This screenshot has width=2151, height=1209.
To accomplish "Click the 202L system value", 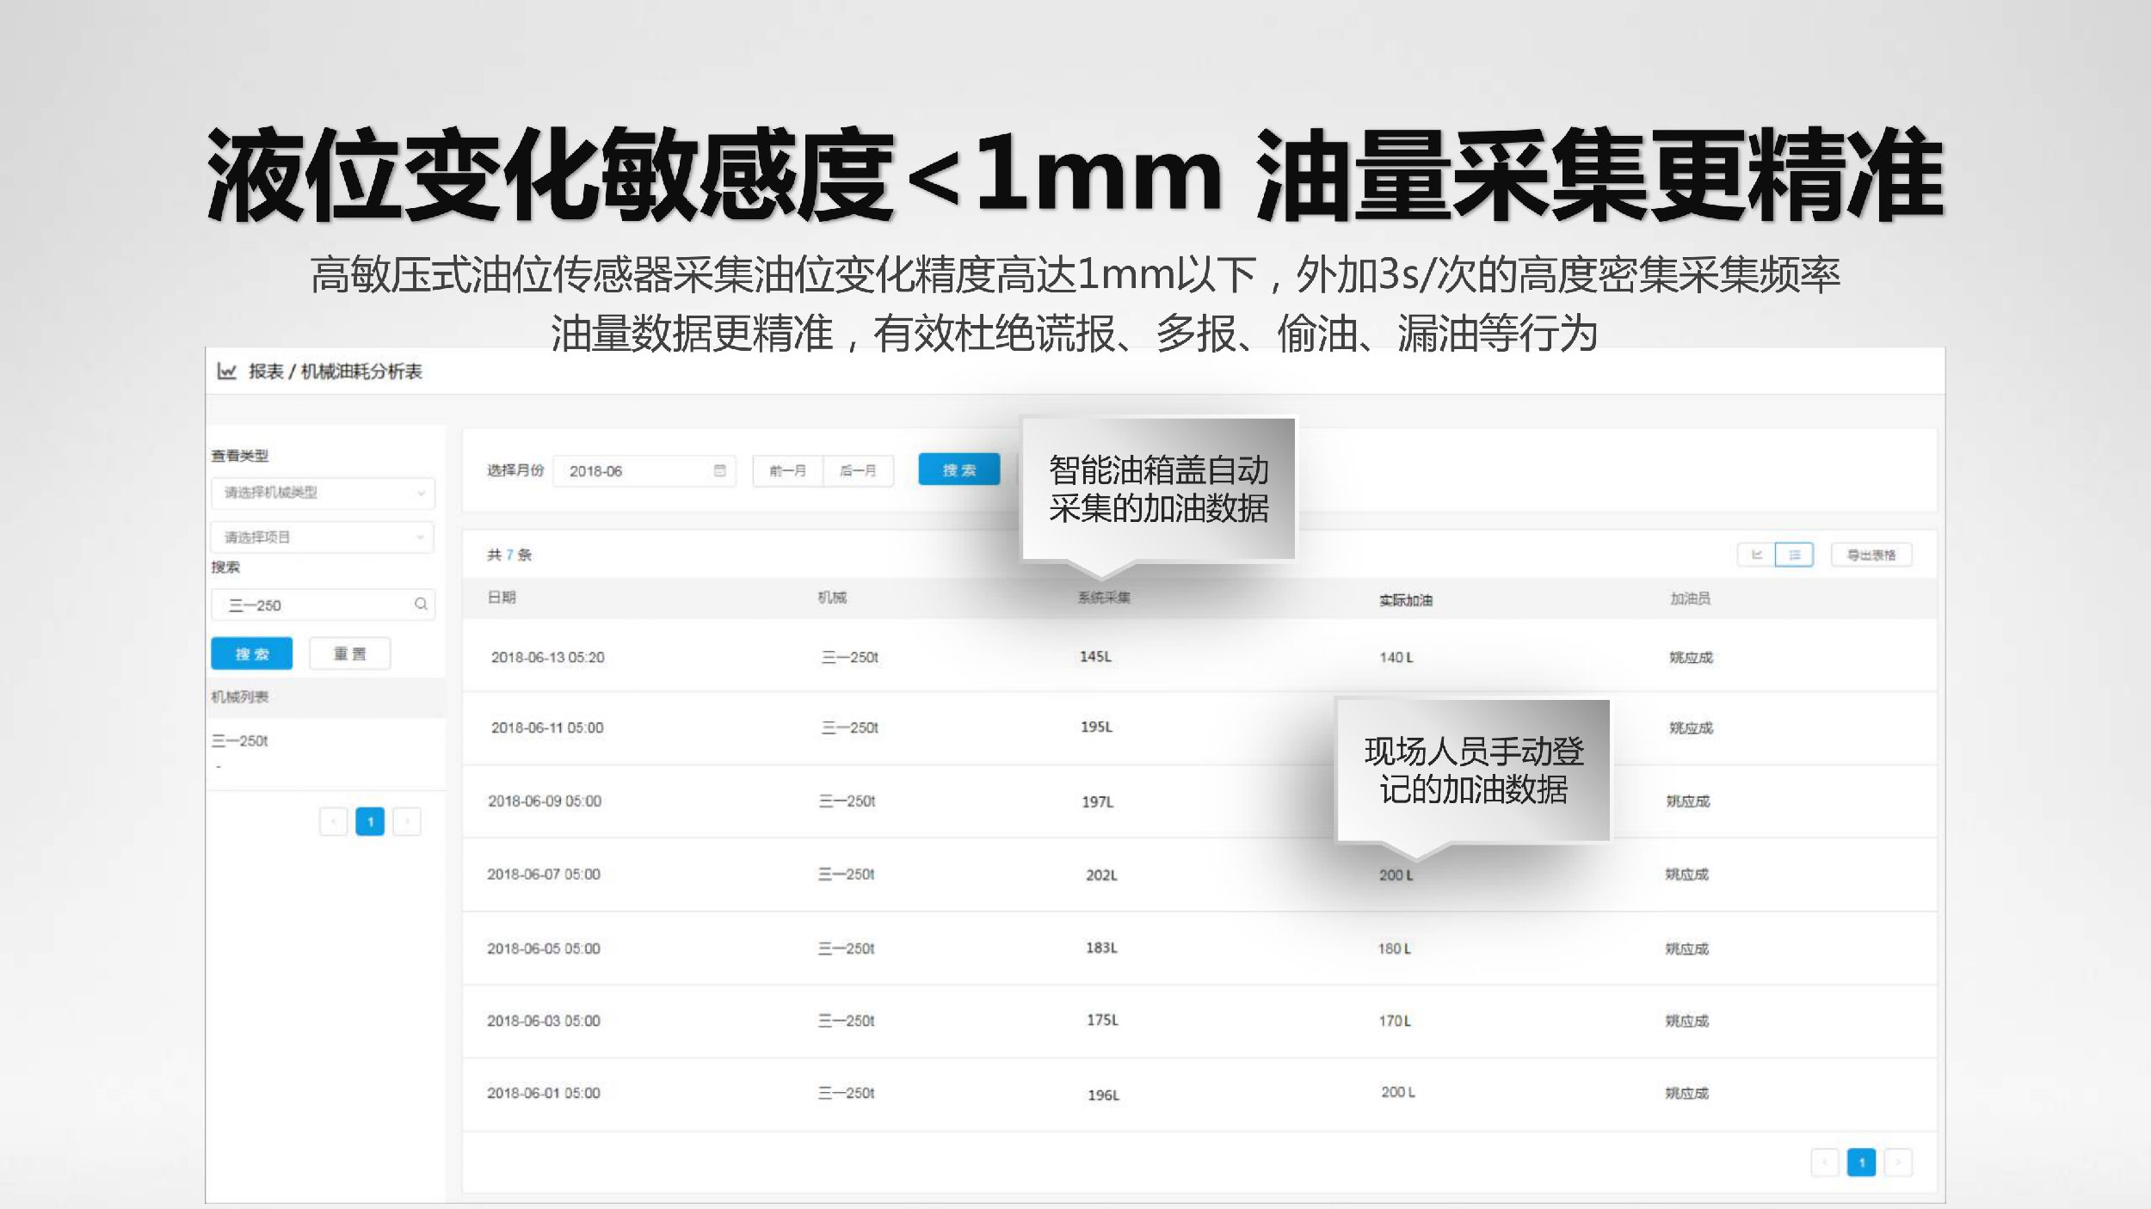I will coord(1101,875).
